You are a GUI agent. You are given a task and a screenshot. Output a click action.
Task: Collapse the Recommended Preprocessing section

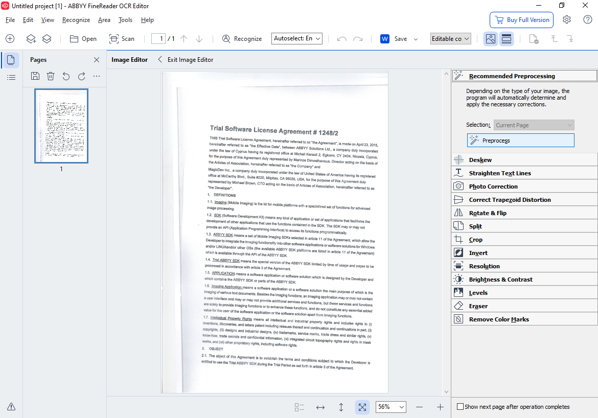pyautogui.click(x=524, y=76)
